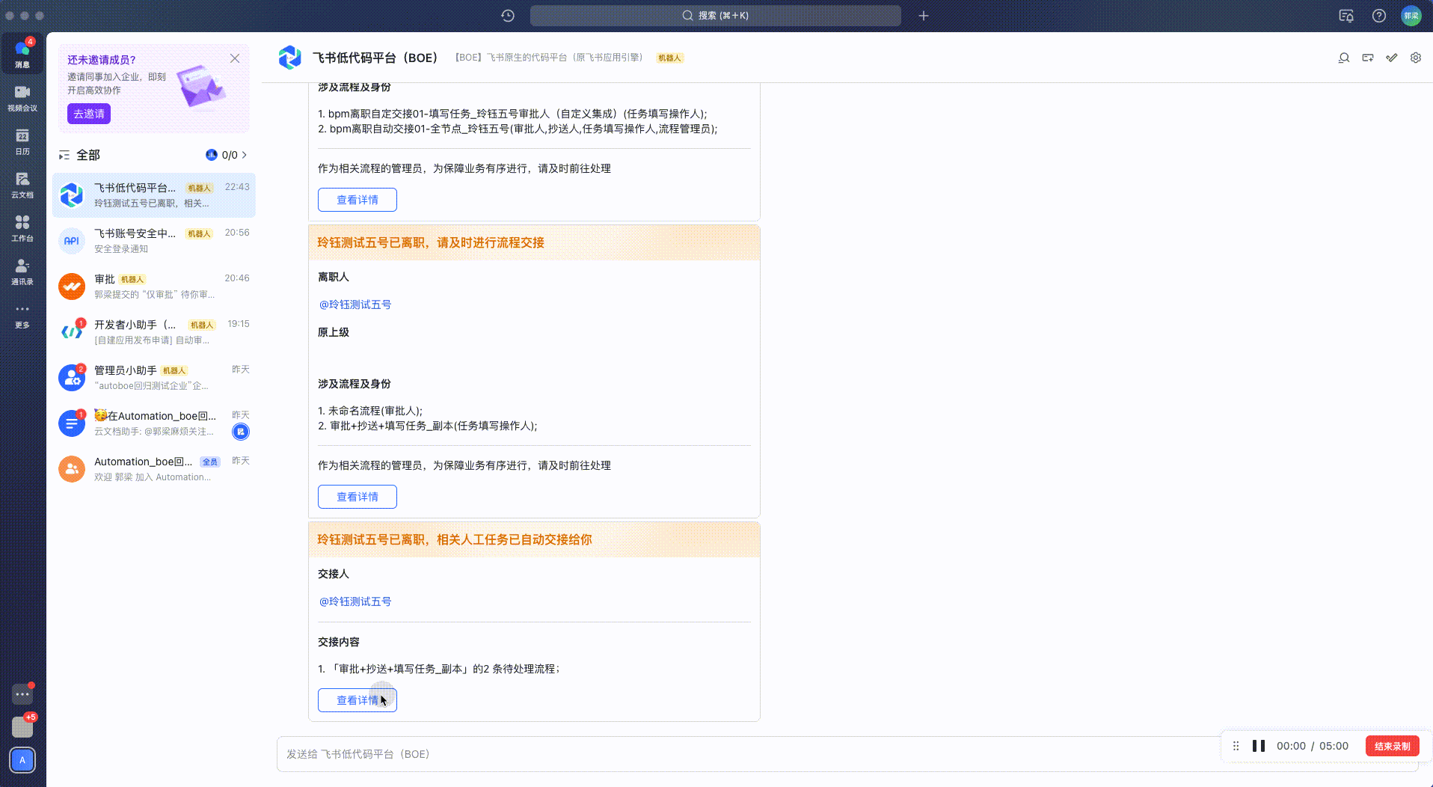Image resolution: width=1433 pixels, height=787 pixels.
Task: Click the blue pin icon on Automation_boe chat
Action: coord(241,432)
